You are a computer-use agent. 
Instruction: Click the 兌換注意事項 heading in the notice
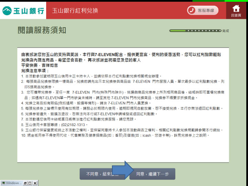[x=35, y=71]
